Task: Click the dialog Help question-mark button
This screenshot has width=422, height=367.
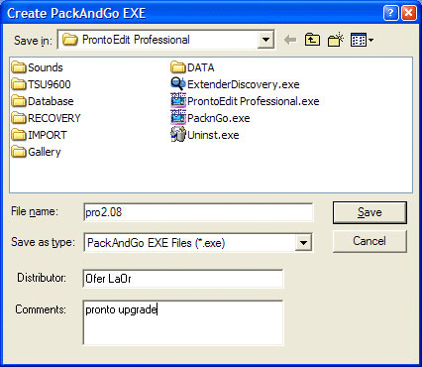Action: [390, 13]
